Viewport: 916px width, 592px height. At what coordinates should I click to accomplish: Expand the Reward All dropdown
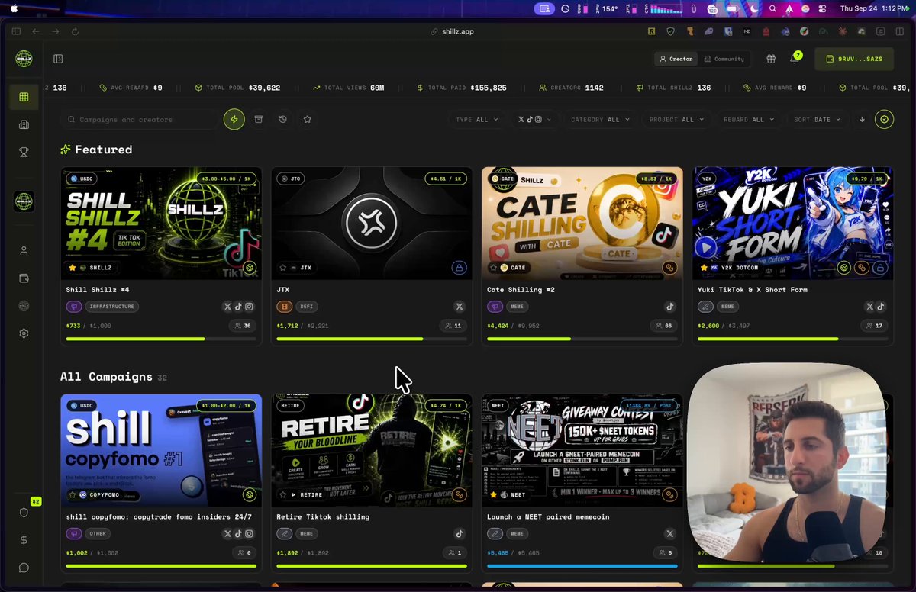point(748,119)
